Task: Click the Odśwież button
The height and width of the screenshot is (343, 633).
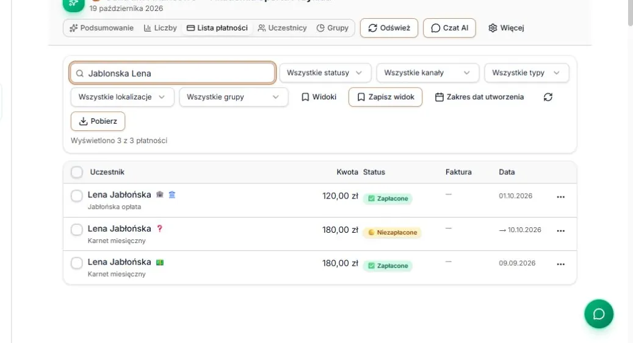Action: tap(389, 28)
